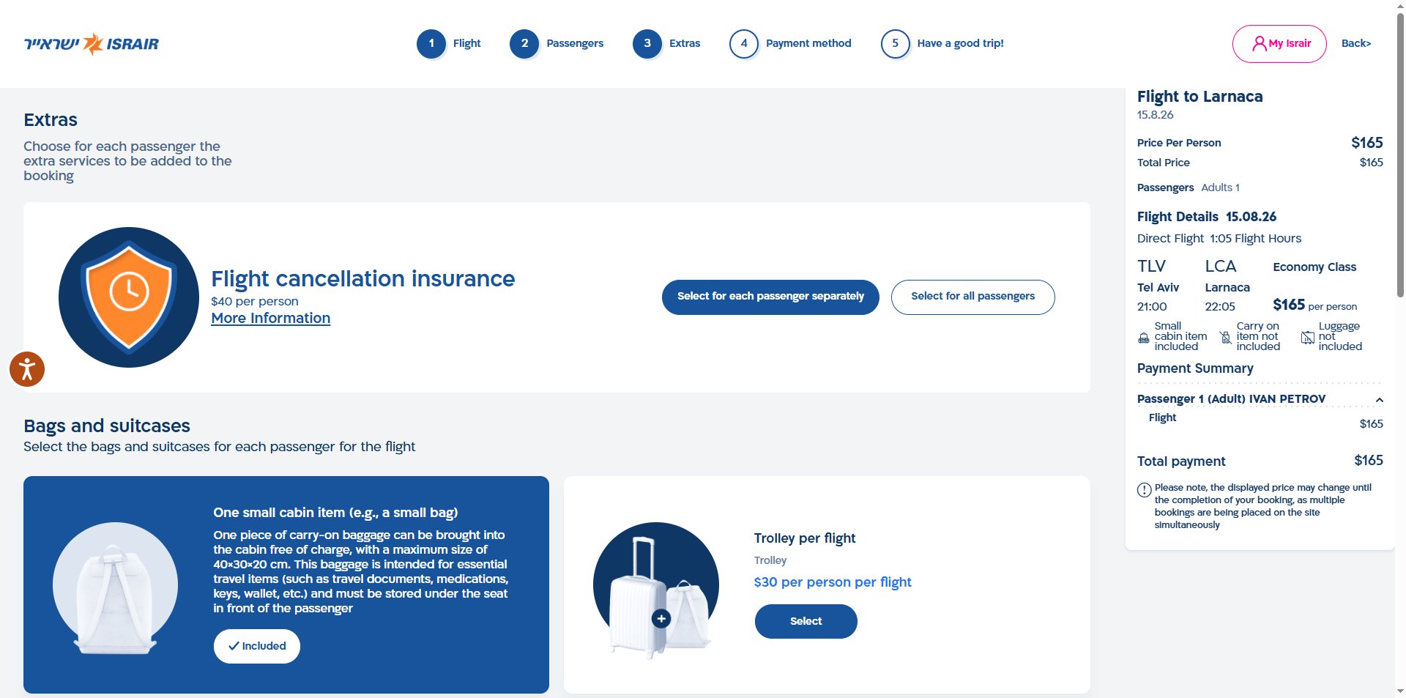Collapse the Passenger 1 IVAN PETROV section
1406x698 pixels.
1379,400
